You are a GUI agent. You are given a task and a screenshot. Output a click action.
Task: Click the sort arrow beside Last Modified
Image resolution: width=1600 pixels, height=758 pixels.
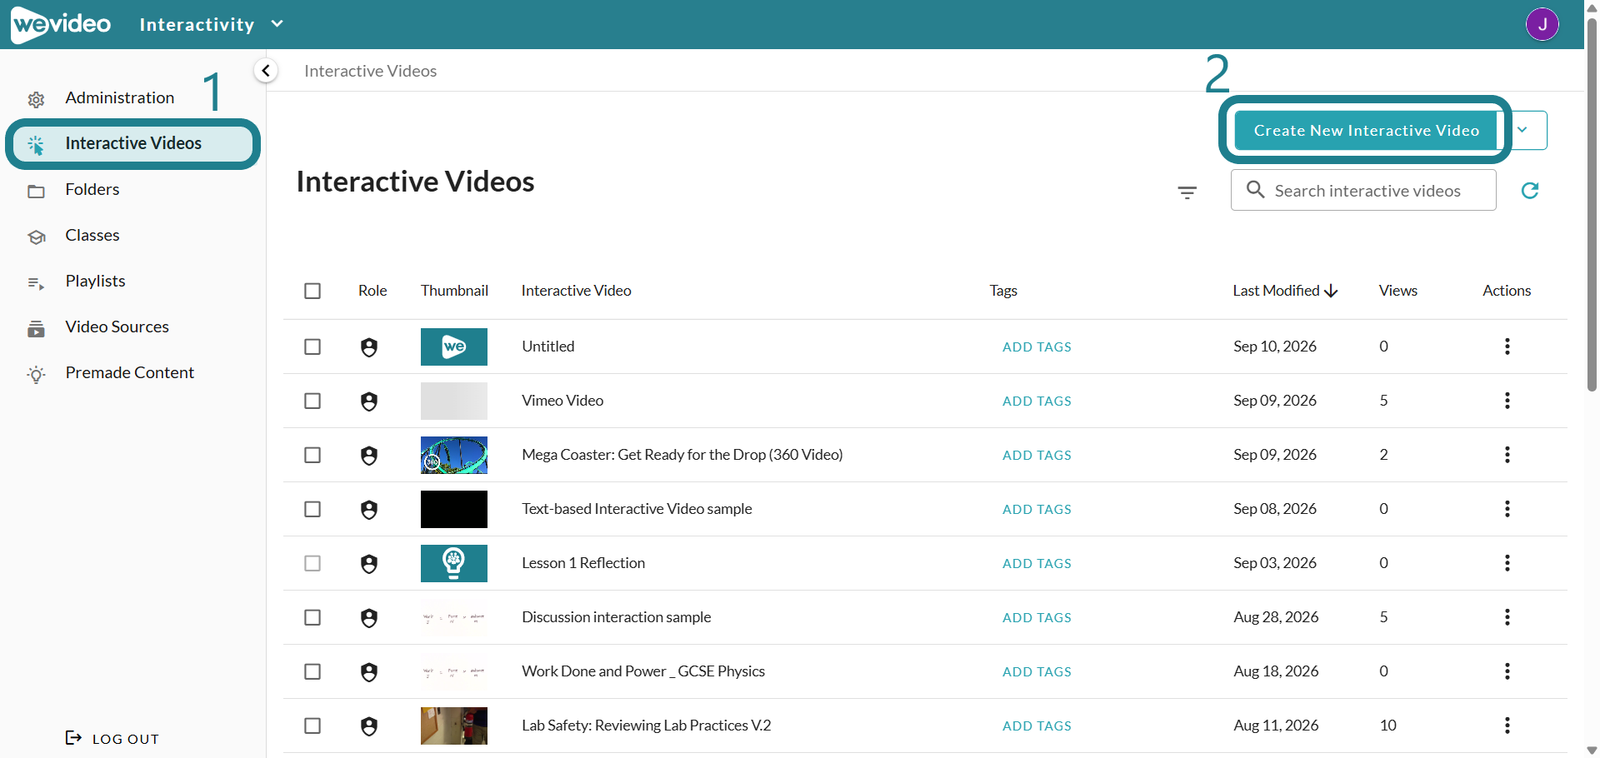pos(1331,291)
